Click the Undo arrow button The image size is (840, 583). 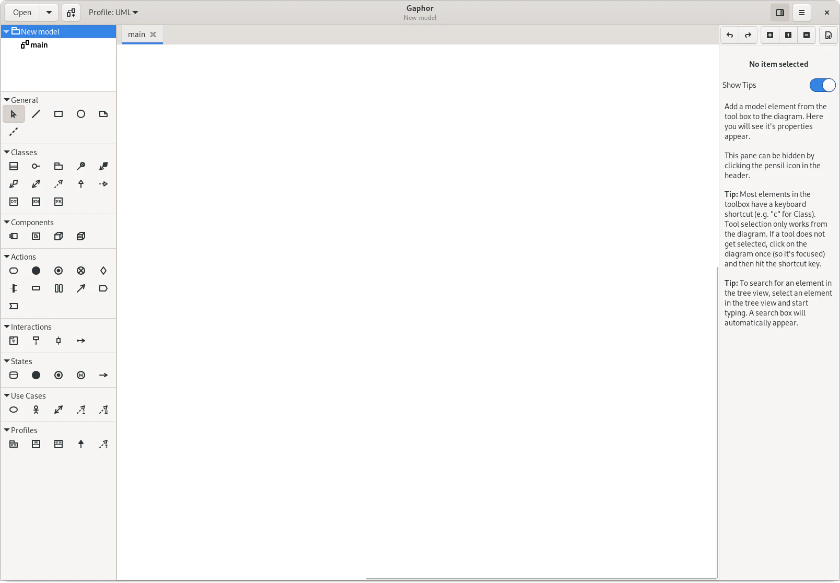[730, 35]
